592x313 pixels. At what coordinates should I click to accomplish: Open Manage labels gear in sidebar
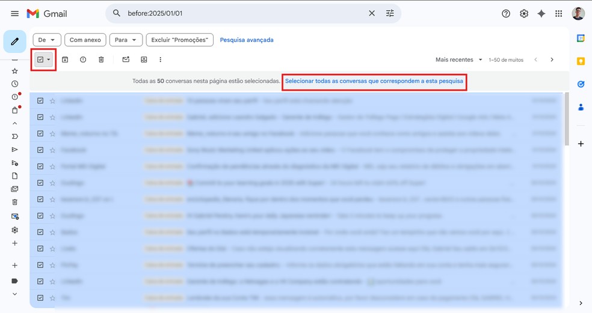[14, 230]
